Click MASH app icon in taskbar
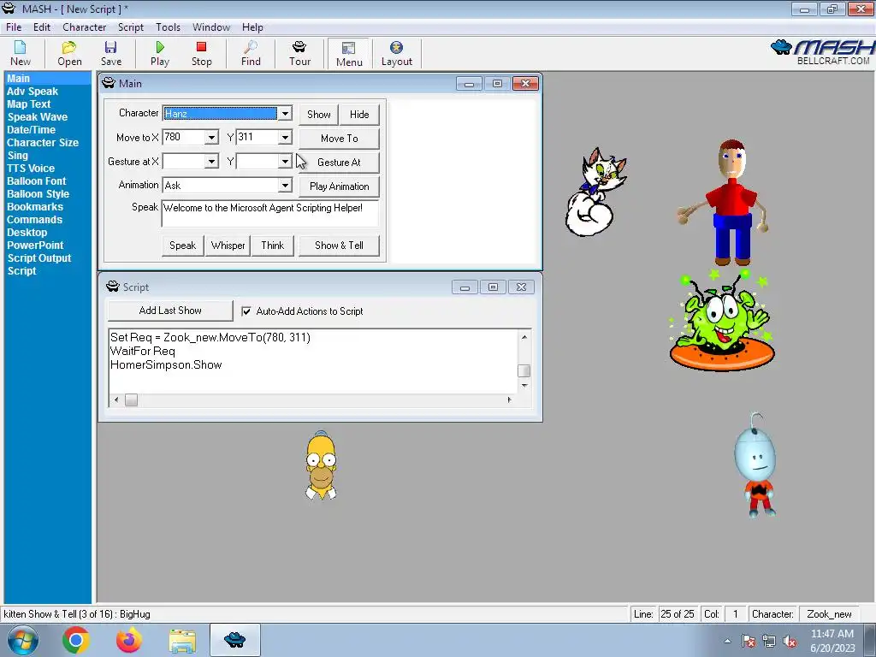The width and height of the screenshot is (876, 657). (x=234, y=640)
